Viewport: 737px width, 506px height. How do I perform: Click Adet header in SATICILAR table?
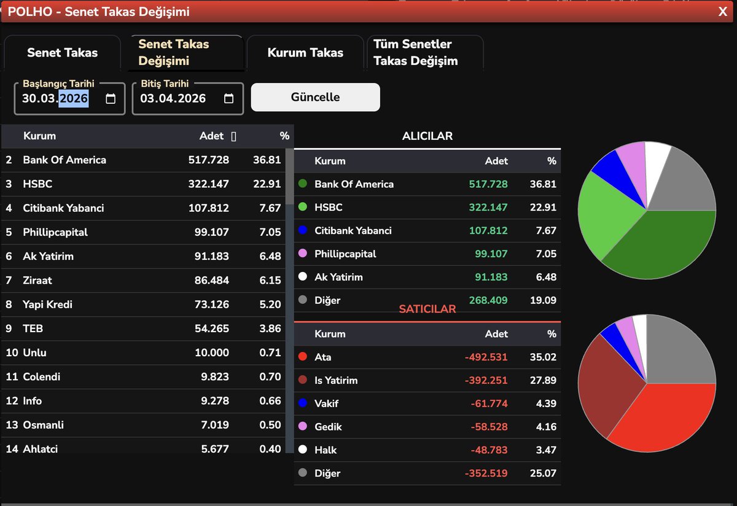click(x=496, y=334)
